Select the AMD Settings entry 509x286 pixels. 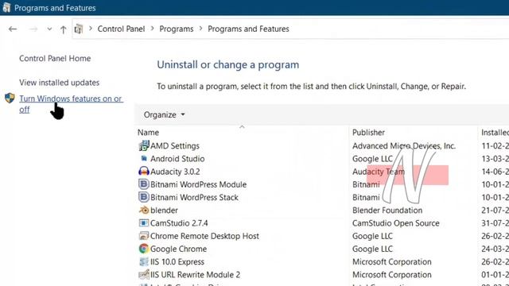coord(175,146)
